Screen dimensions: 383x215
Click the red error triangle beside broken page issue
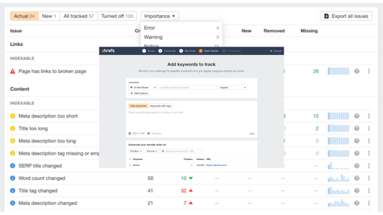point(13,71)
